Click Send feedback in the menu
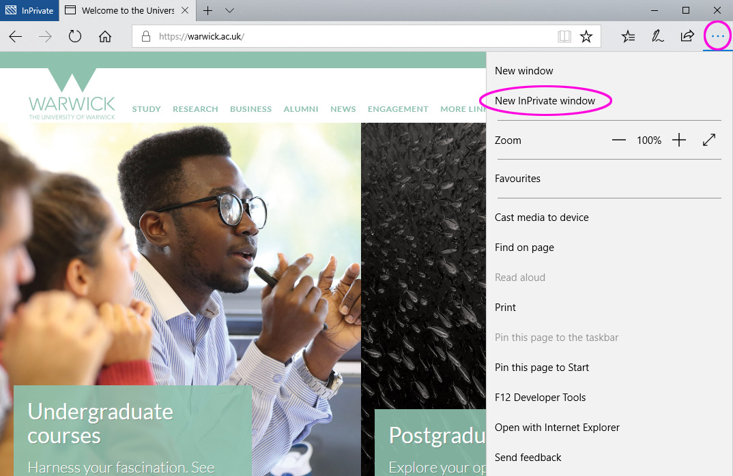This screenshot has width=733, height=476. (x=528, y=457)
